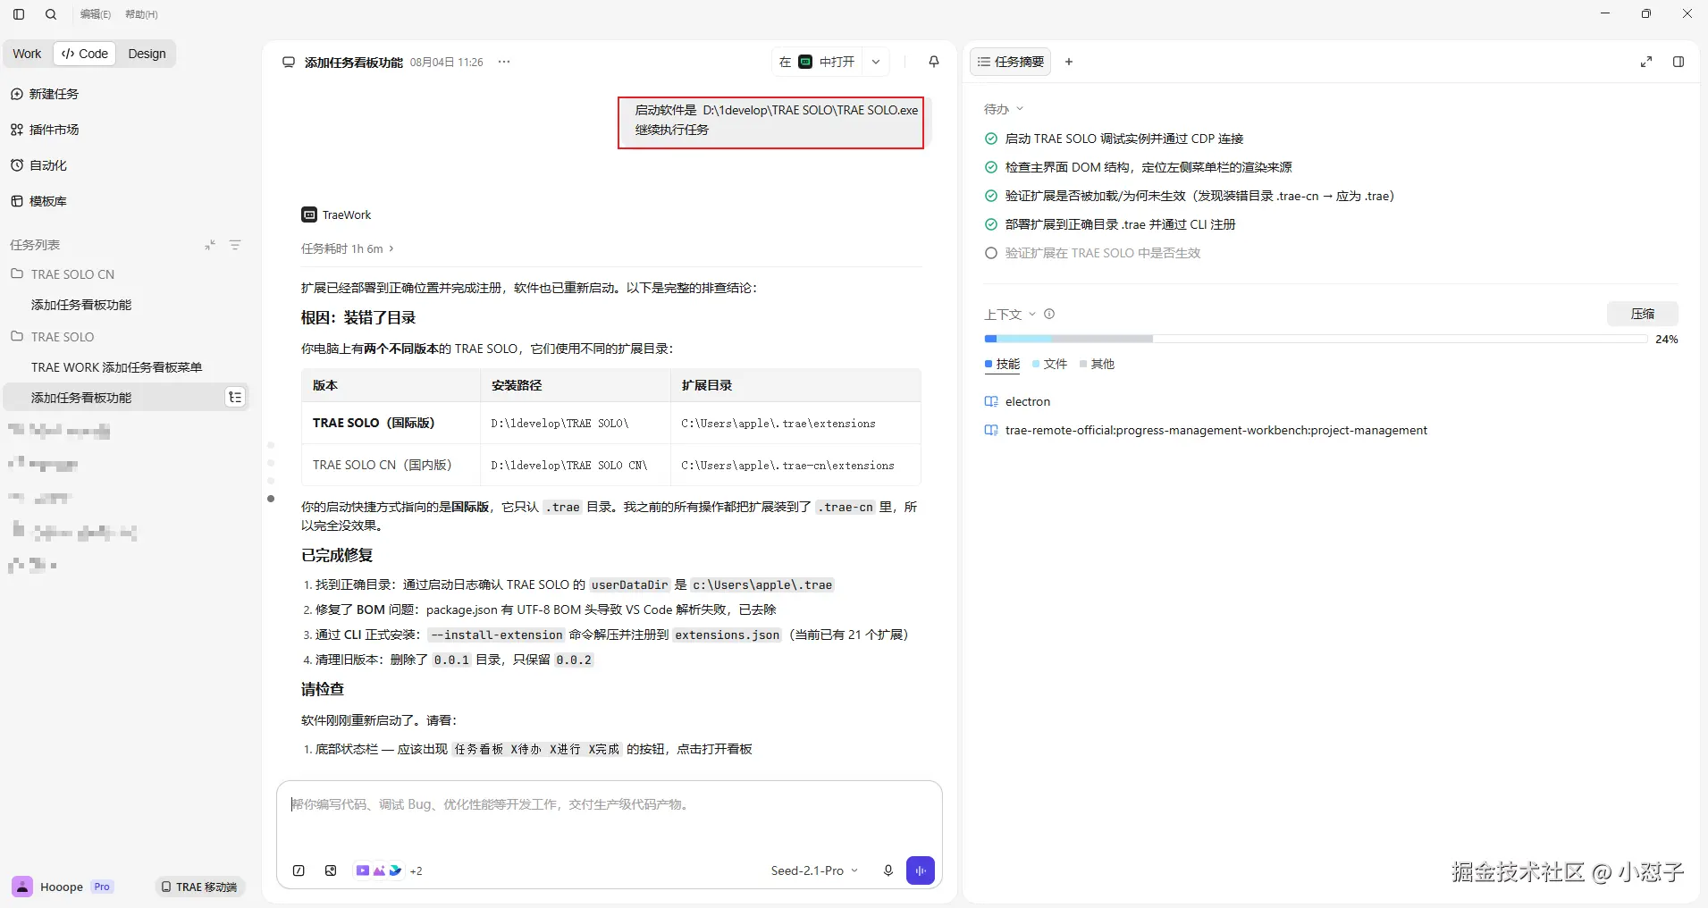
Task: Click the context usage progress bar
Action: (1316, 339)
